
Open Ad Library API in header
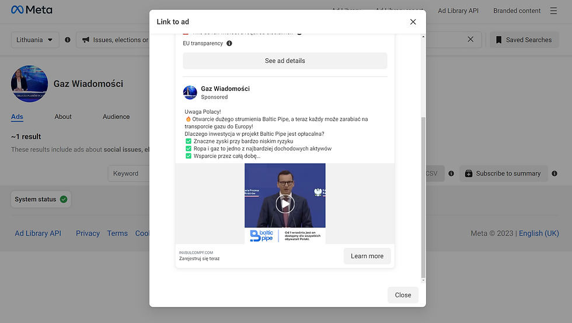click(458, 10)
